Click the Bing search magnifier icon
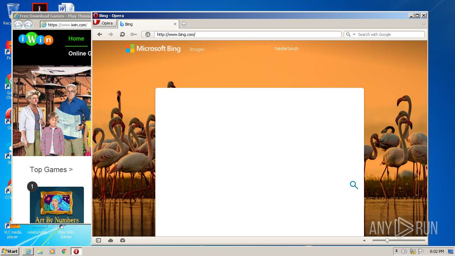Screen dimensions: 455x256 (354, 185)
